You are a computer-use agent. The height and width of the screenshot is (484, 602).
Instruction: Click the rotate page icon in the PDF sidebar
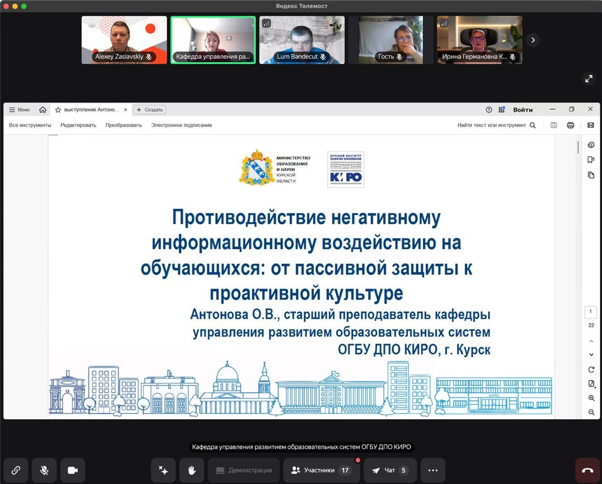(591, 370)
